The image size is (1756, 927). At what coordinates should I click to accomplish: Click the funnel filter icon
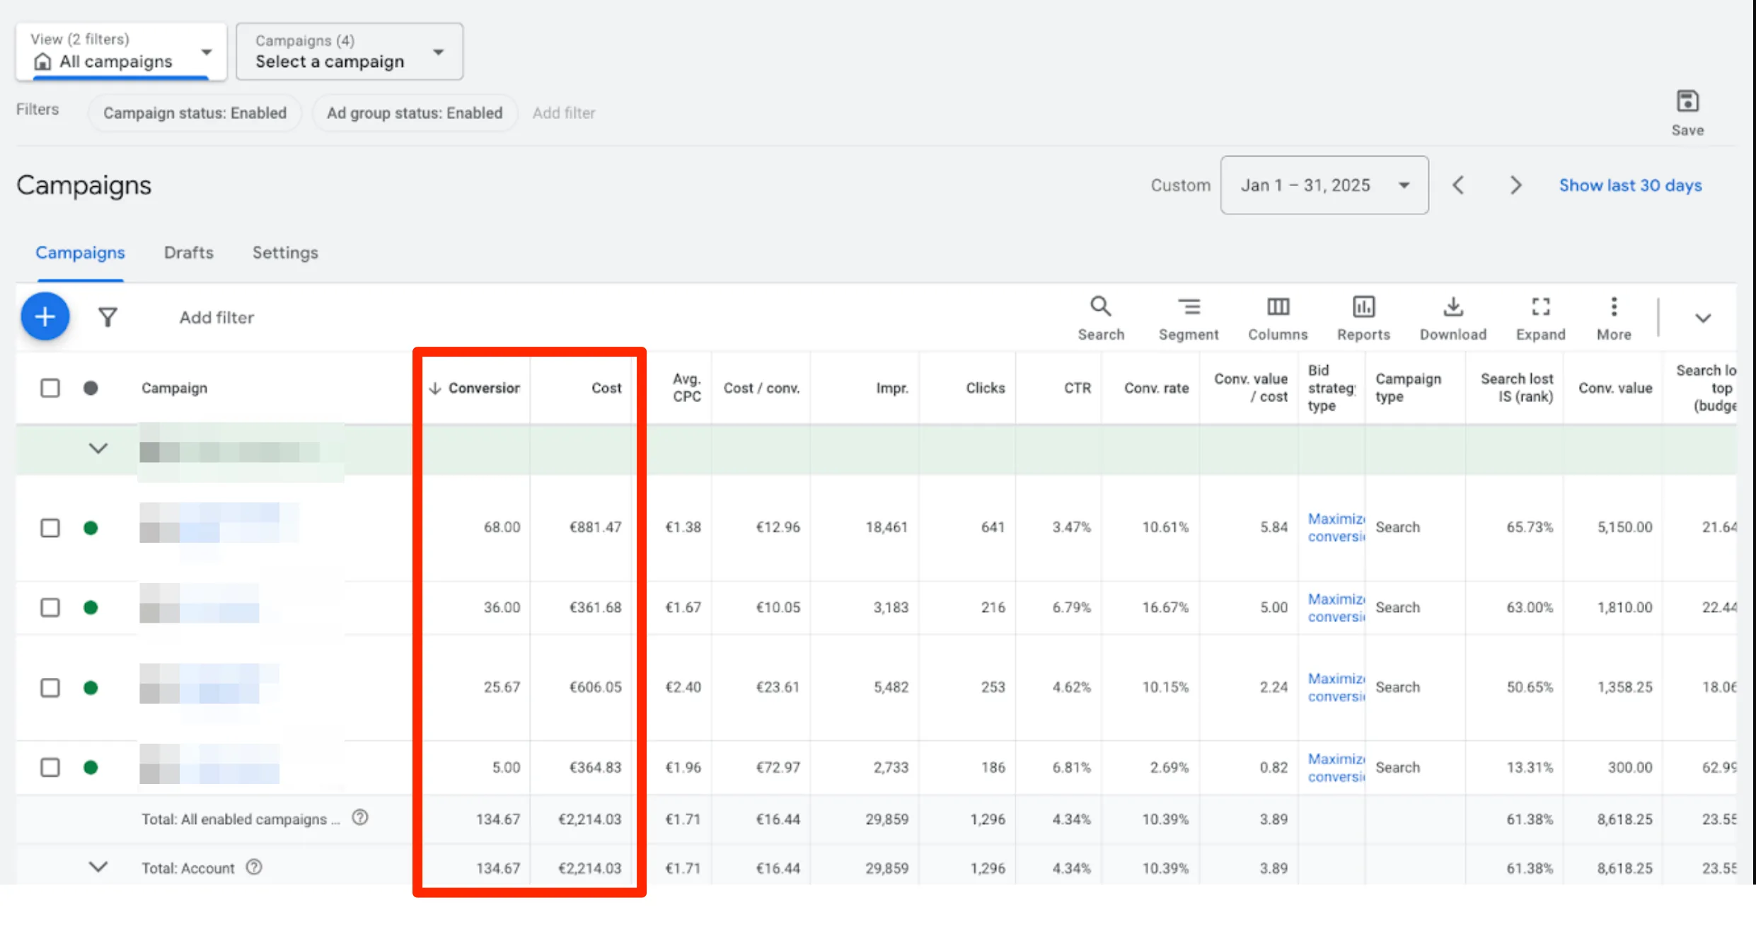click(x=108, y=317)
